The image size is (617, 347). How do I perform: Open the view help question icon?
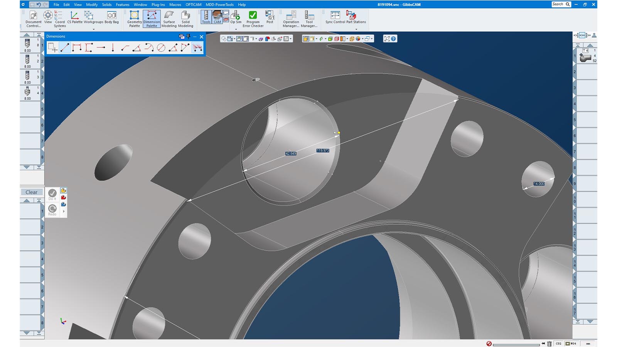pyautogui.click(x=393, y=39)
